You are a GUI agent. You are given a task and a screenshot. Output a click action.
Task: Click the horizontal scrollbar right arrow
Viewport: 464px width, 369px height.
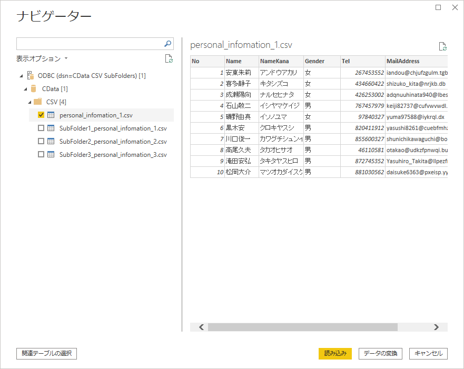pos(436,327)
